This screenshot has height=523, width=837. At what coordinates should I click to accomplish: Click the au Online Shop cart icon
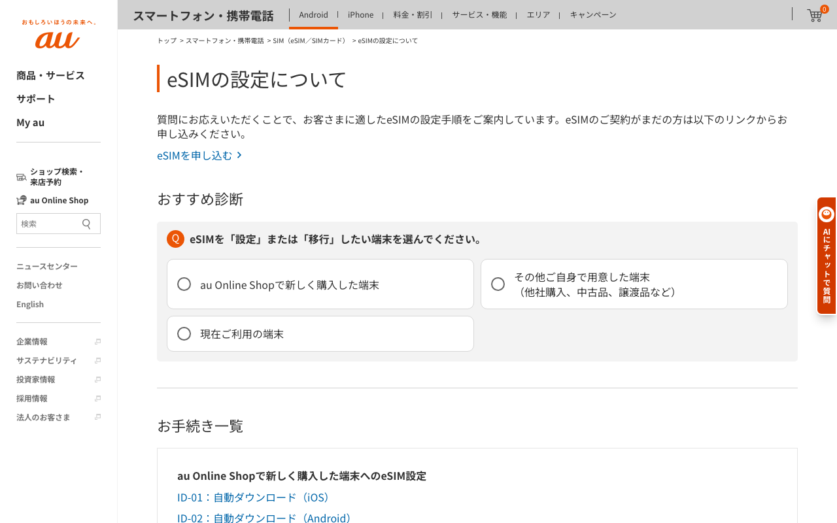tap(22, 200)
